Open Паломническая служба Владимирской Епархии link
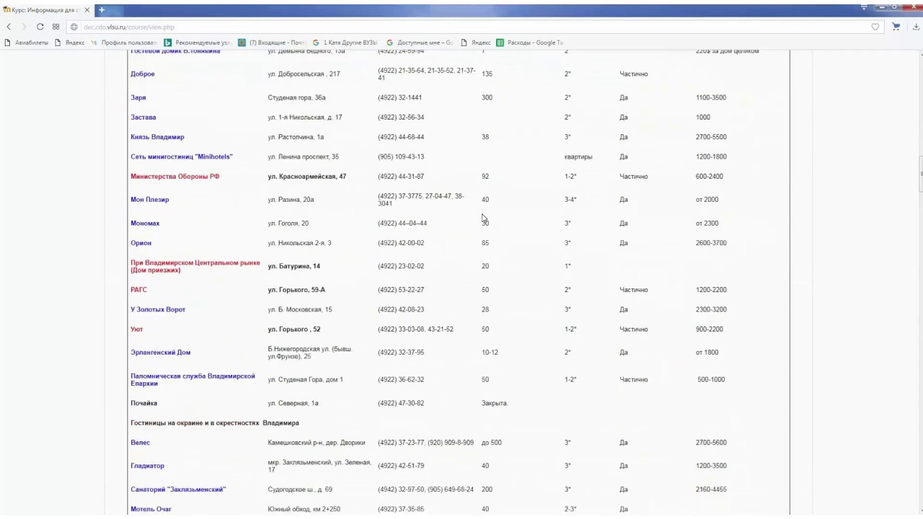Image resolution: width=923 pixels, height=519 pixels. point(193,380)
